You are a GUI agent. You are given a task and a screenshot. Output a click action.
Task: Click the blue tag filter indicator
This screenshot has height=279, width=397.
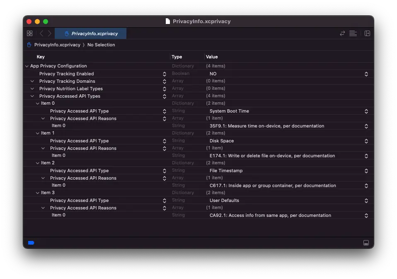[x=31, y=243]
